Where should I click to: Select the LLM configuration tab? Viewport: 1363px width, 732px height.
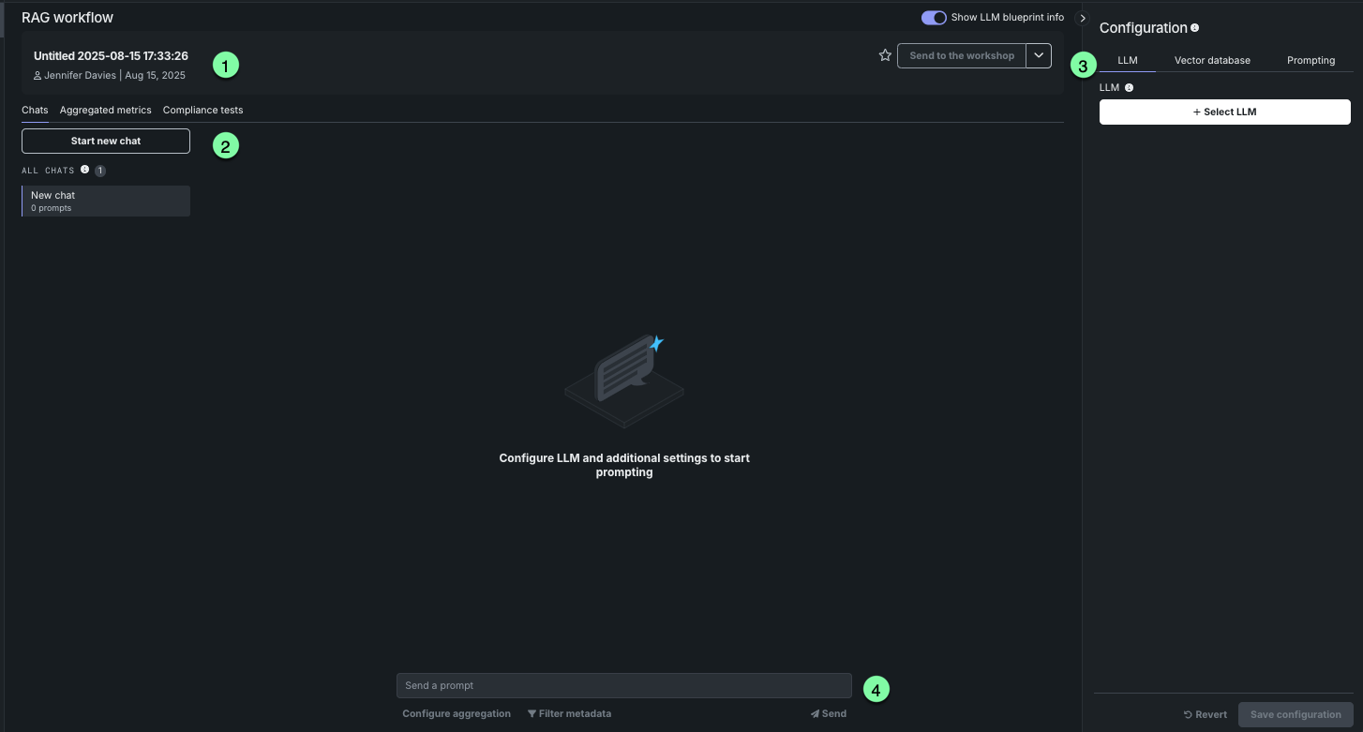coord(1128,60)
